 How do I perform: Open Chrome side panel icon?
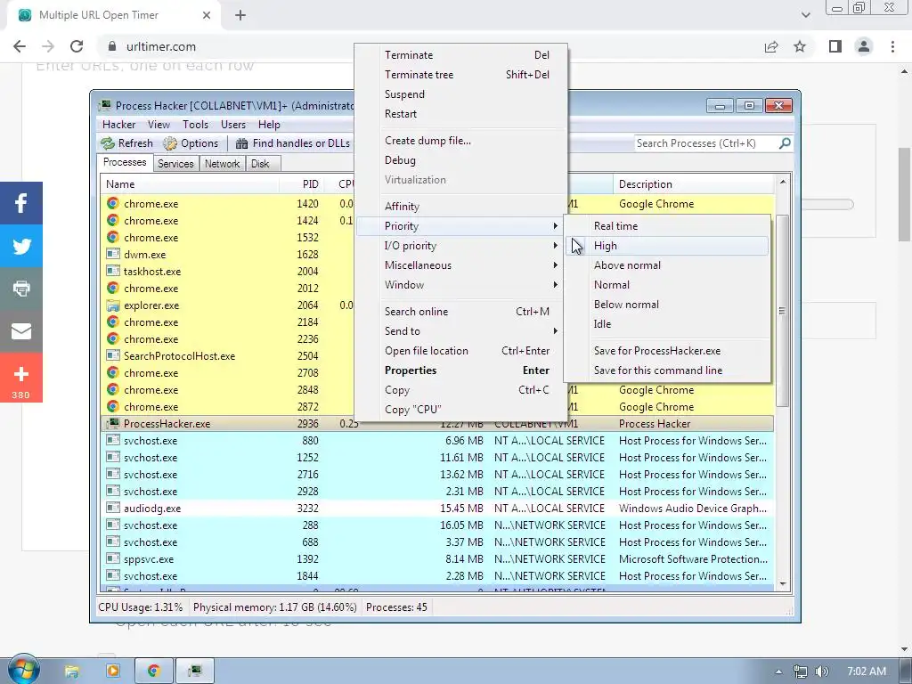(835, 46)
